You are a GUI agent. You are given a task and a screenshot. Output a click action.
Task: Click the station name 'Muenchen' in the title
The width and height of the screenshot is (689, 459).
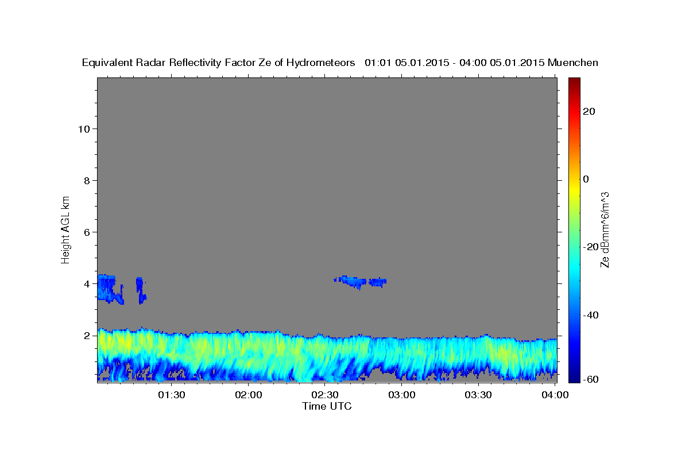pos(574,63)
